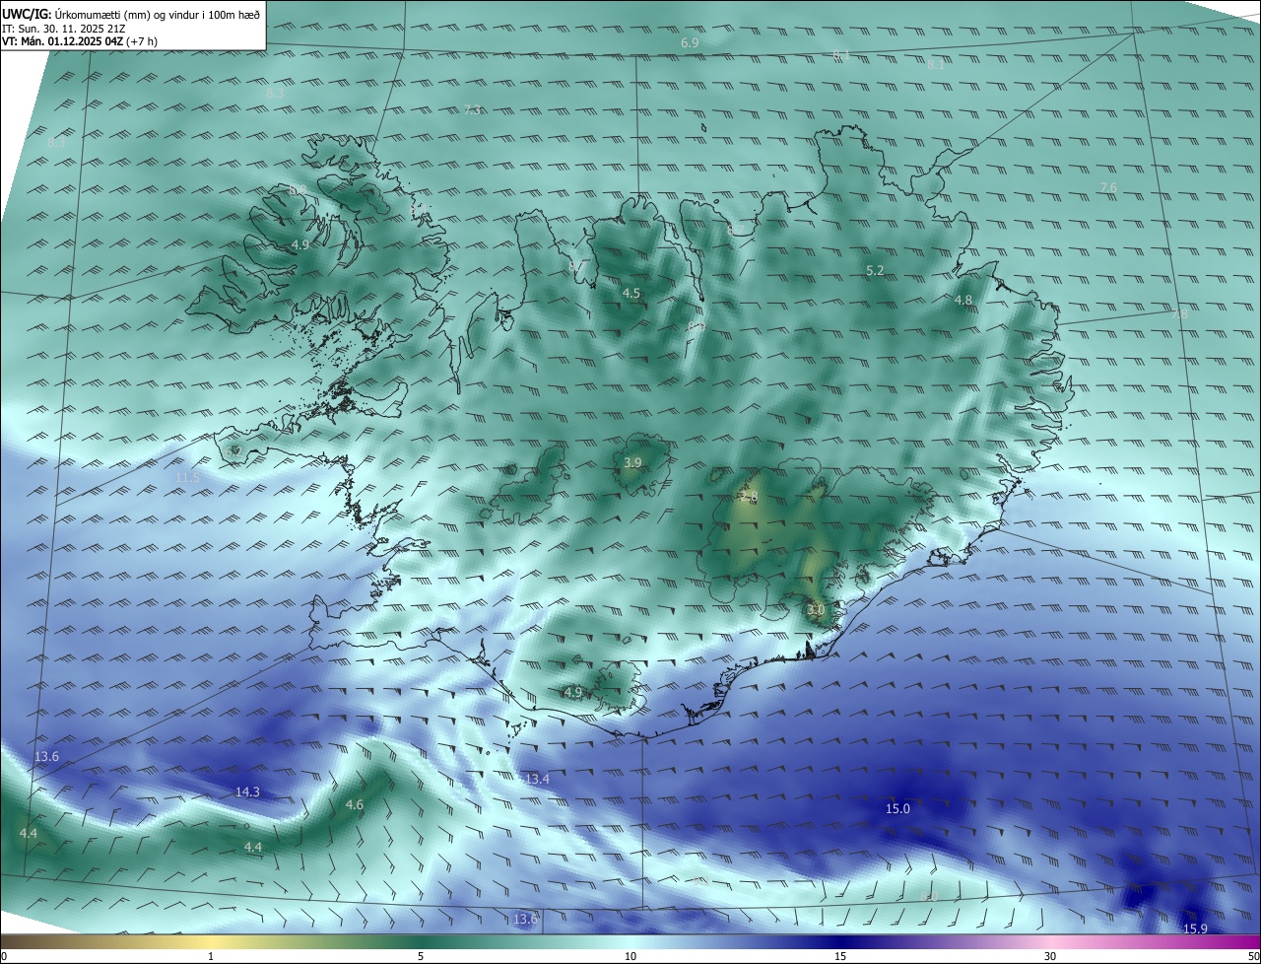
Task: Click the 3.9 value label on the map
Action: (633, 463)
